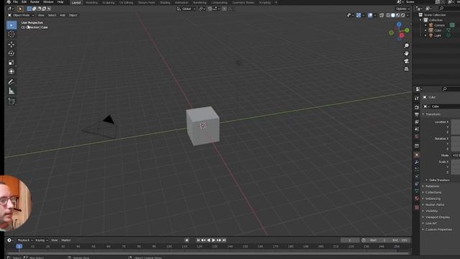Viewport: 460px width, 259px height.
Task: Toggle the camera view icon
Action: click(x=406, y=61)
